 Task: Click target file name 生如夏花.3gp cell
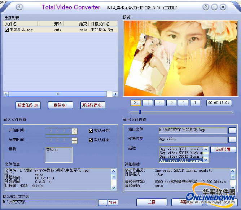coord(102,30)
